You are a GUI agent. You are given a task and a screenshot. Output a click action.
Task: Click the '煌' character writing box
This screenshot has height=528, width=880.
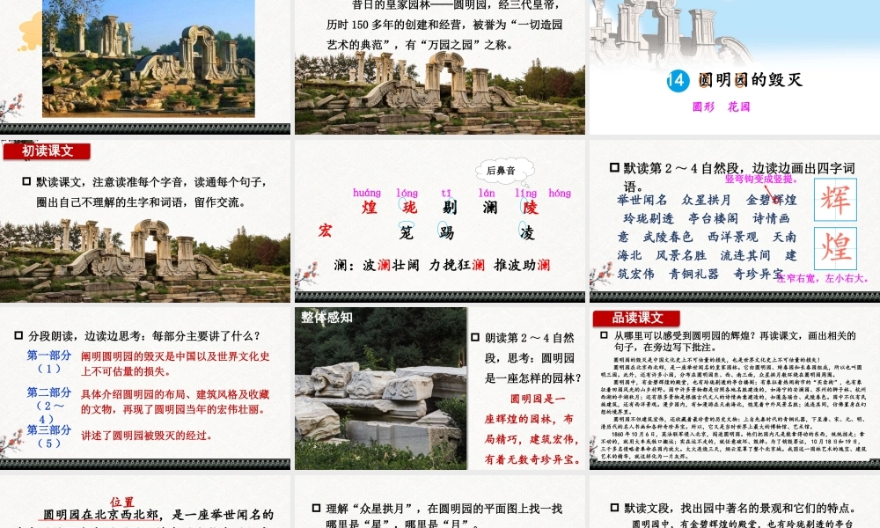tap(836, 248)
